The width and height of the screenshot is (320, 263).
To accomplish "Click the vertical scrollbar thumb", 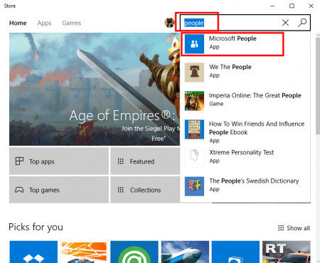I will [318, 87].
